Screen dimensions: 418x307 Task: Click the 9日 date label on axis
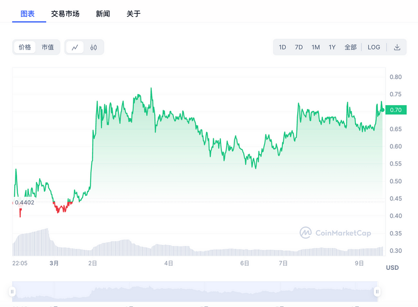point(359,263)
